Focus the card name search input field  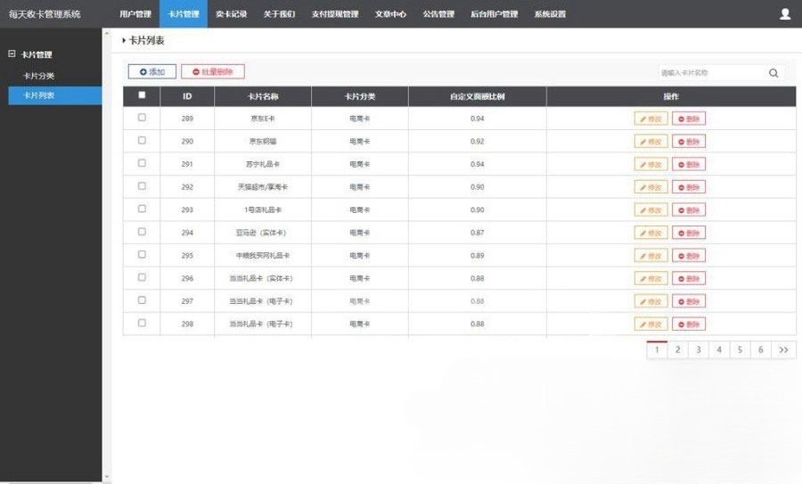tap(710, 73)
